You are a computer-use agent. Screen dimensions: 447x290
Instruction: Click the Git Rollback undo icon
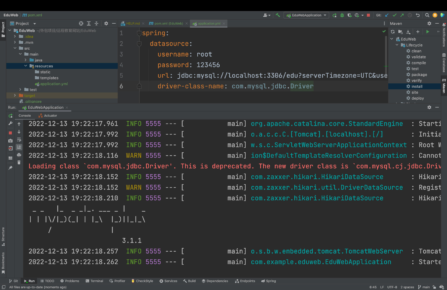click(418, 15)
